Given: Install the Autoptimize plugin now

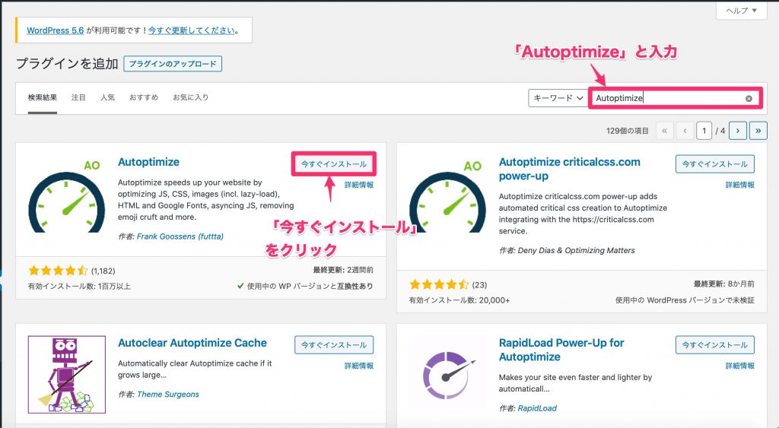Looking at the screenshot, I should pyautogui.click(x=334, y=164).
